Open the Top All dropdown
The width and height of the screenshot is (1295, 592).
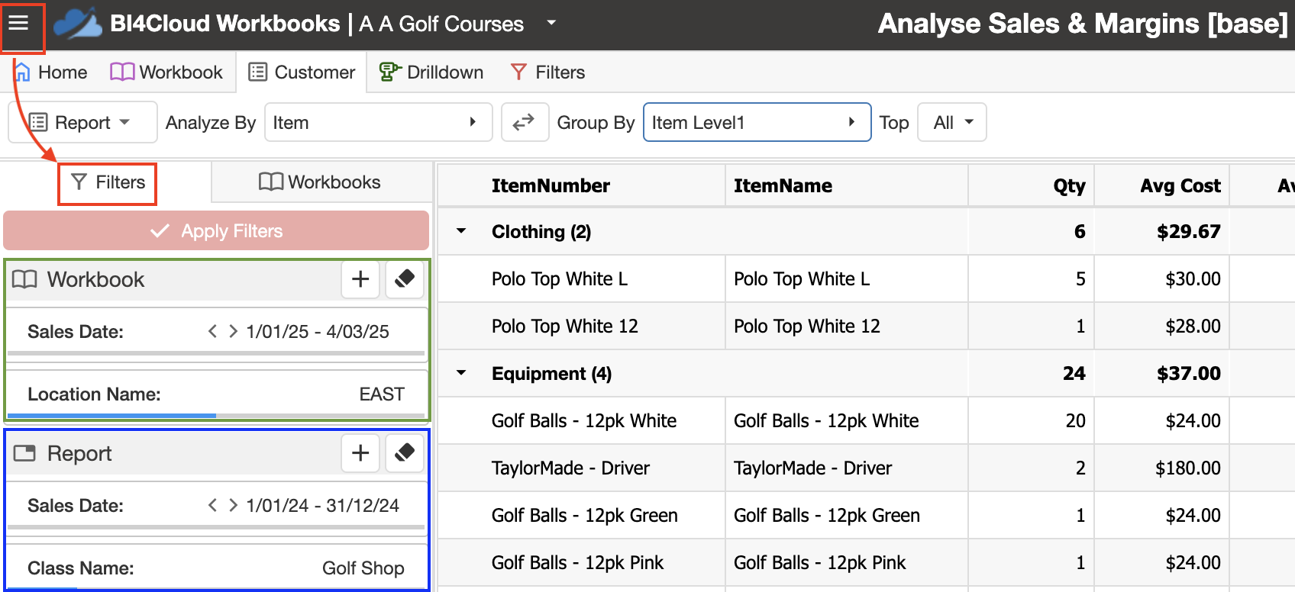tap(952, 122)
